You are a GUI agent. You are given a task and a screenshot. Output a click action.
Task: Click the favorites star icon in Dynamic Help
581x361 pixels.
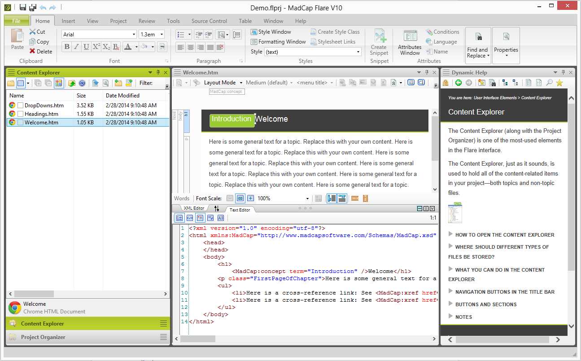pyautogui.click(x=559, y=83)
